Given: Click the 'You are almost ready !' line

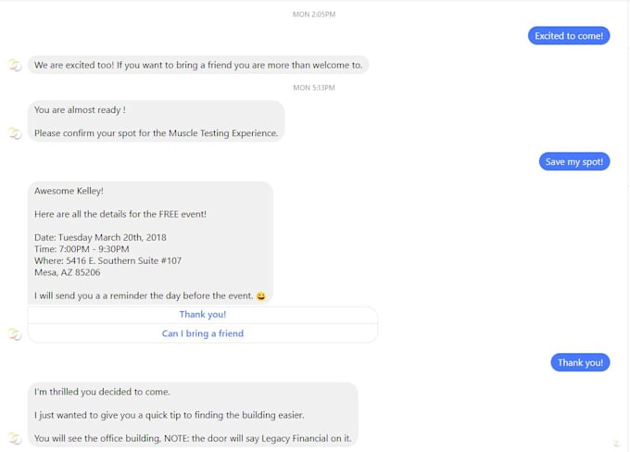Looking at the screenshot, I should [x=80, y=110].
